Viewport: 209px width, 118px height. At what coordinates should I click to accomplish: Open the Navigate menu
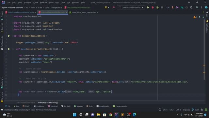pos(27,3)
